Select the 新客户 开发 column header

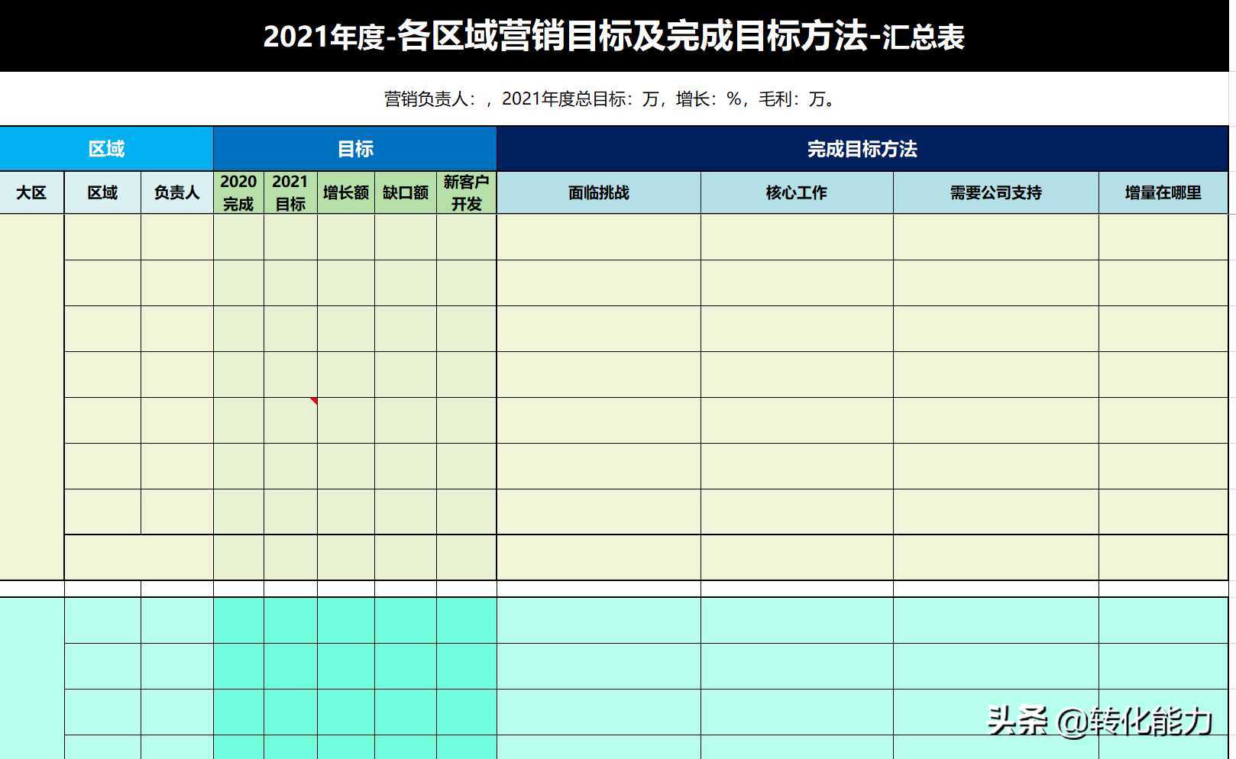[467, 192]
